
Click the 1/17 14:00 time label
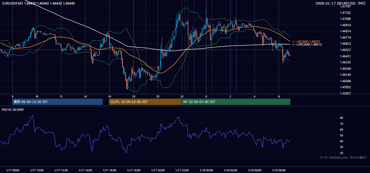(x=85, y=170)
